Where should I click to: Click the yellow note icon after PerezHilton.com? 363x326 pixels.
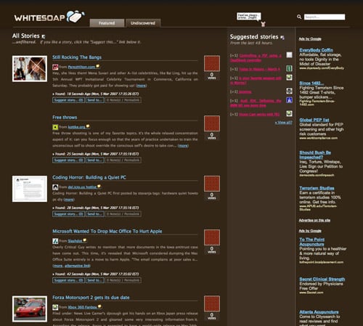point(97,66)
